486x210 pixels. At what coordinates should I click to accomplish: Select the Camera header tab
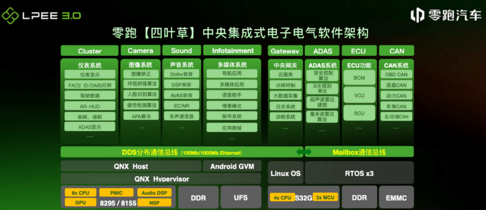tap(140, 50)
